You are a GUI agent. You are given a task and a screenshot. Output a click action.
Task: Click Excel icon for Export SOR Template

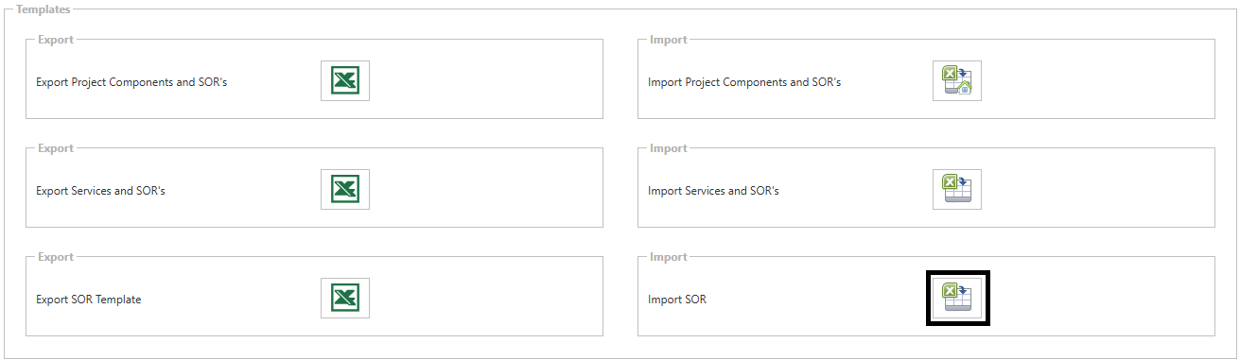(344, 298)
